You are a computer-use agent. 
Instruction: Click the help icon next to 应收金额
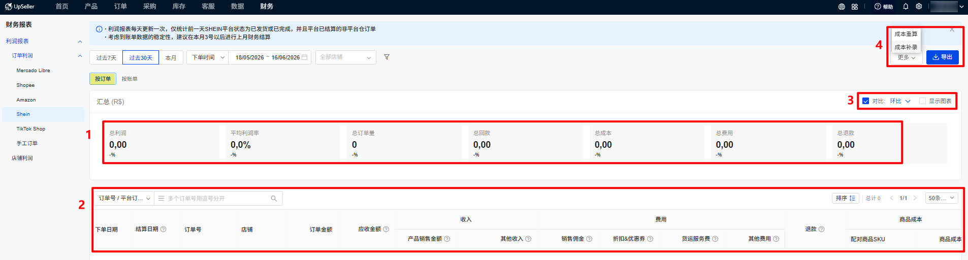386,230
